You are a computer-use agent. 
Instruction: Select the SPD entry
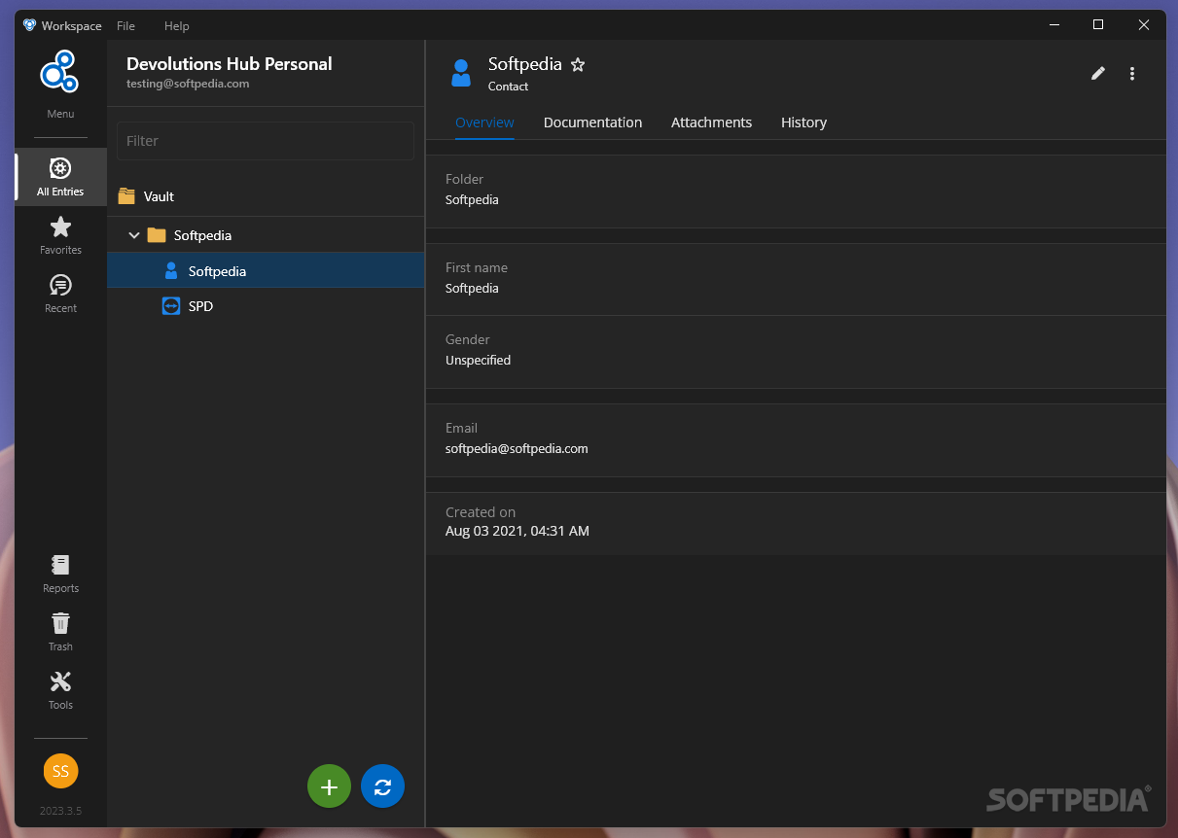266,306
